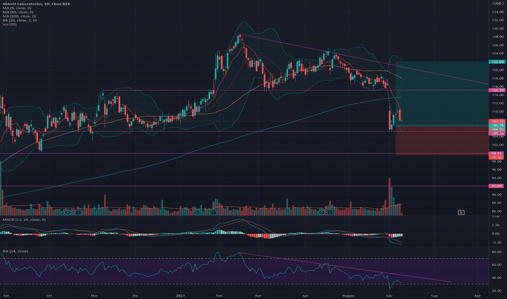Click the Feb label on time axis
The width and height of the screenshot is (507, 299).
click(x=219, y=296)
